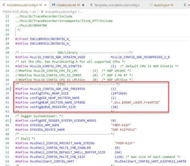Click INCLUDEMCULIBCONFIG_H_ on the #ifndef line
190x166 pixels.
coord(50,39)
